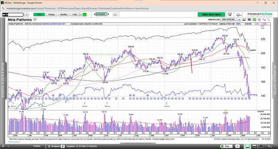Click the data panel layout icon
This screenshot has height=149, width=278.
(249, 19)
